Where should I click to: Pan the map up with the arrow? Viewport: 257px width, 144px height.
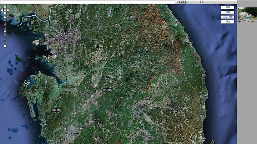[x=5, y=7]
